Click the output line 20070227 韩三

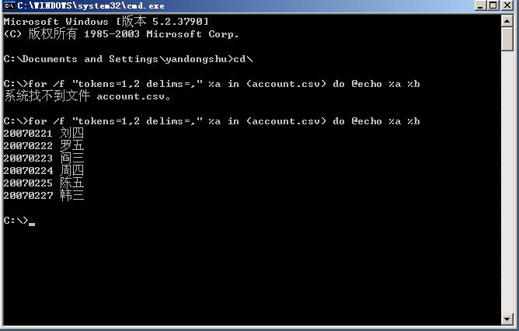click(x=44, y=196)
